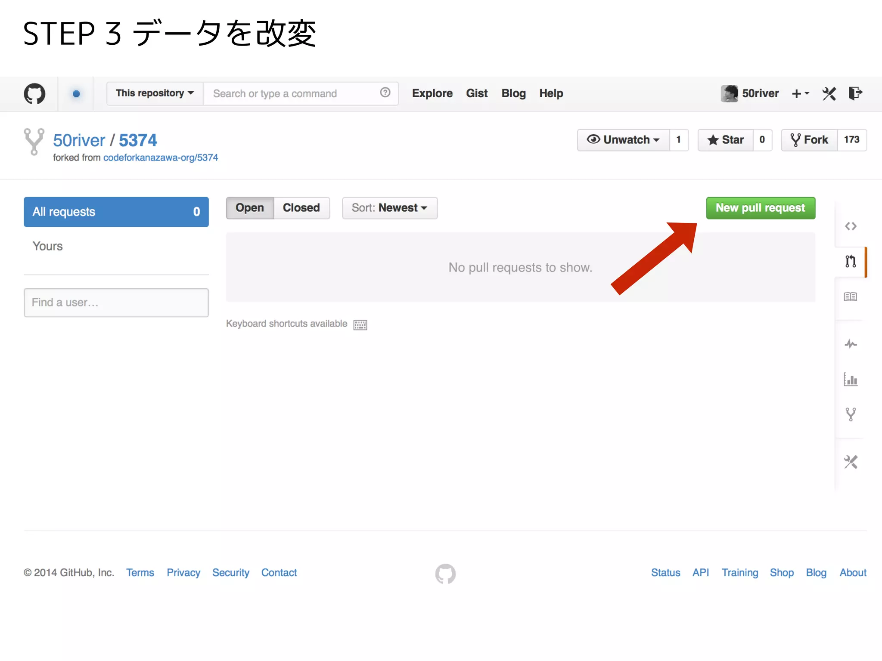Viewport: 882px width, 661px height.
Task: Open the Shop footer link
Action: tap(782, 573)
